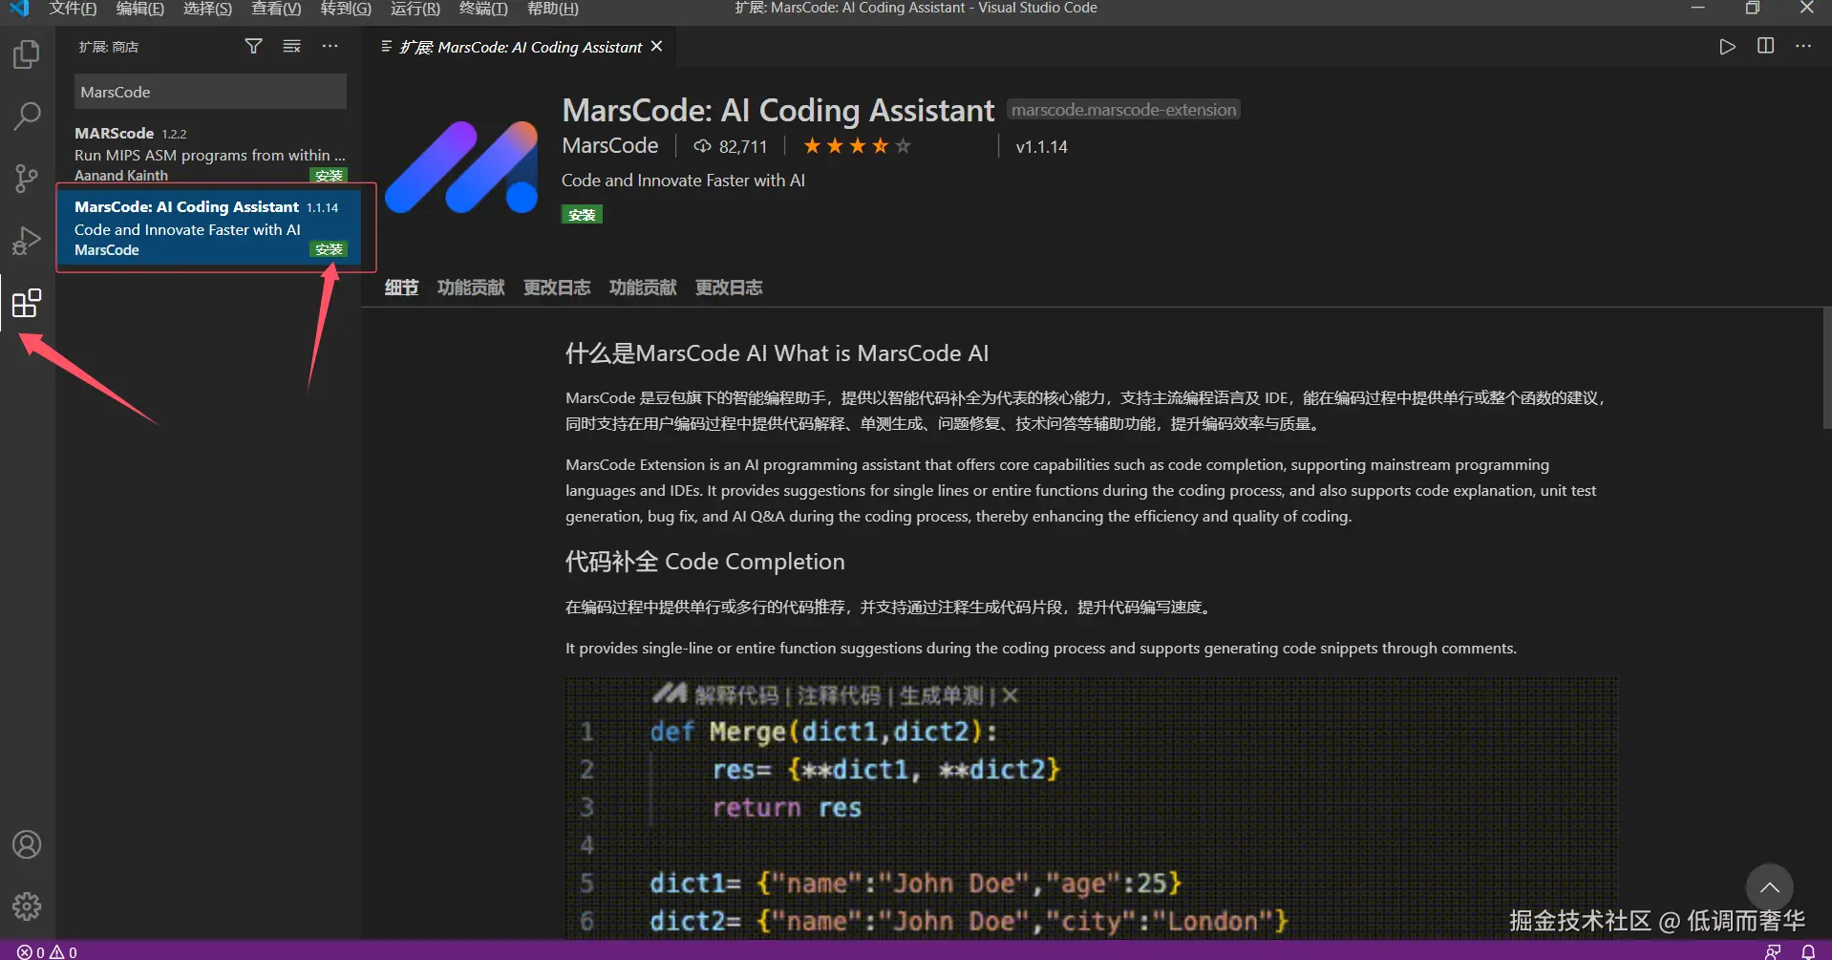Focus the extension search box containing MarsCode
Image resolution: width=1832 pixels, height=960 pixels.
pos(210,92)
